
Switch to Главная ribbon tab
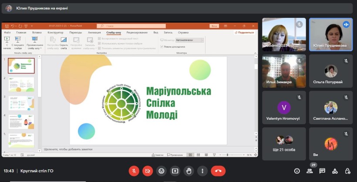pyautogui.click(x=21, y=33)
